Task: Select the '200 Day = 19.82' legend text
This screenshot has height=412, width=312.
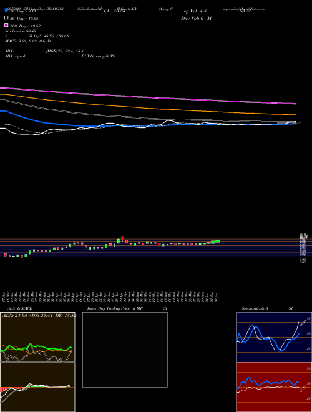Action: click(x=25, y=26)
